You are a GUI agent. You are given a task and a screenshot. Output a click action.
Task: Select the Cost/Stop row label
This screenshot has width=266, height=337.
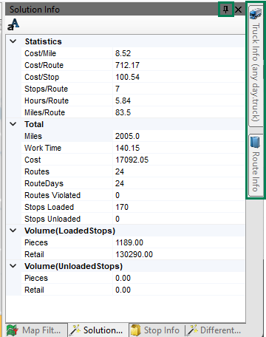pyautogui.click(x=41, y=77)
